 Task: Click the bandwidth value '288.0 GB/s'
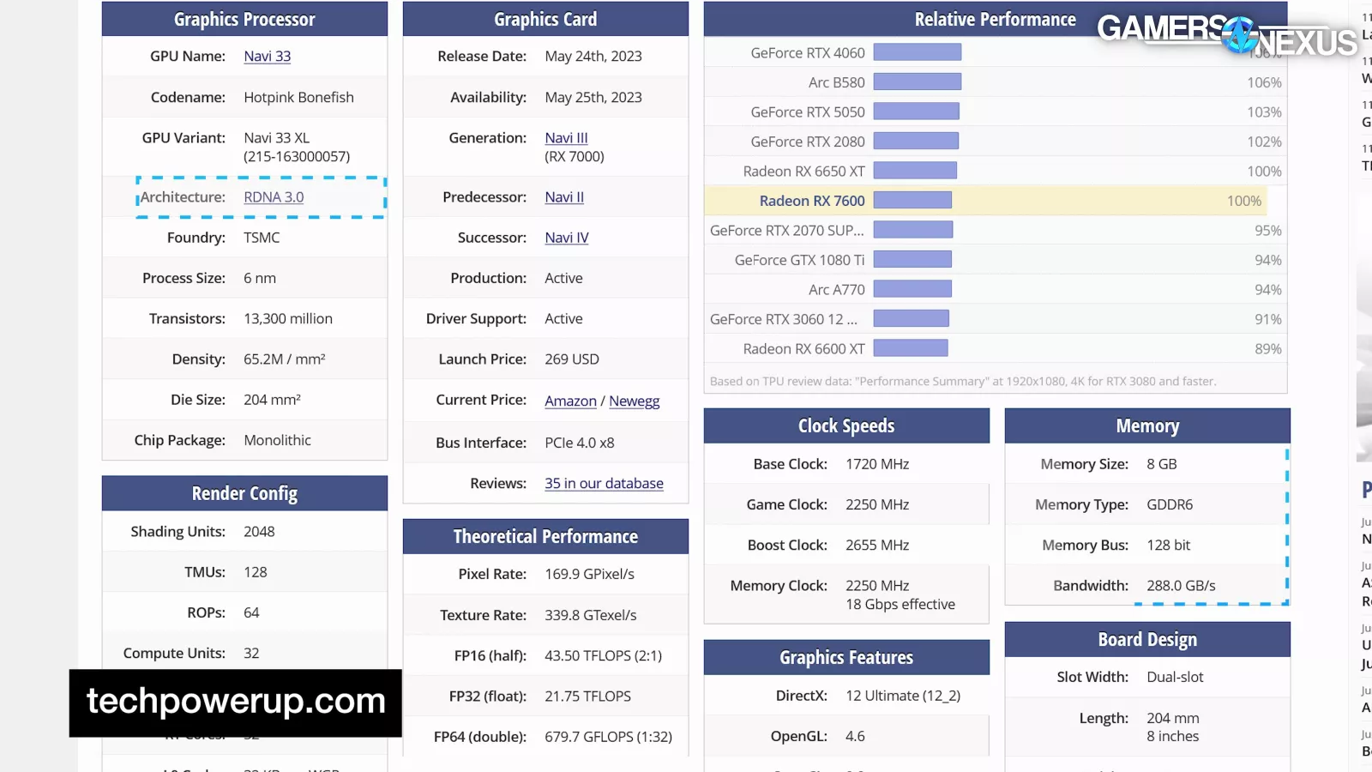coord(1181,586)
